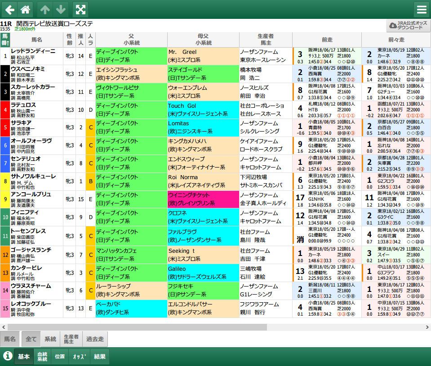The width and height of the screenshot is (431, 366).
Task: Click damsire cell ウイニングチケット
Action: (204, 199)
